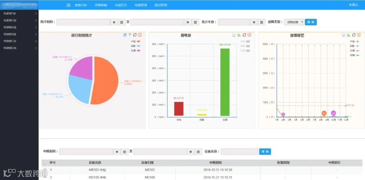This screenshot has height=180, width=365.
Task: Open the third top navigation menu item
Action: 121,5
